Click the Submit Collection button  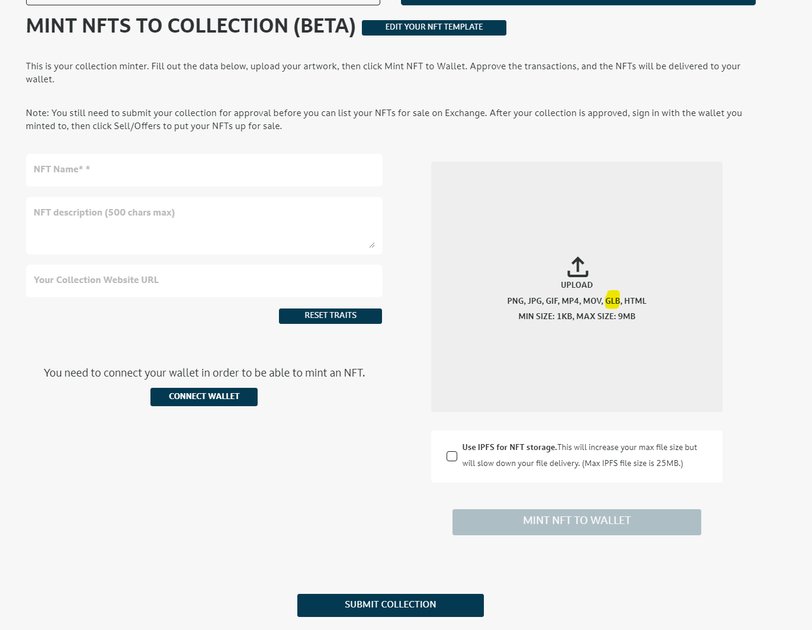(390, 605)
